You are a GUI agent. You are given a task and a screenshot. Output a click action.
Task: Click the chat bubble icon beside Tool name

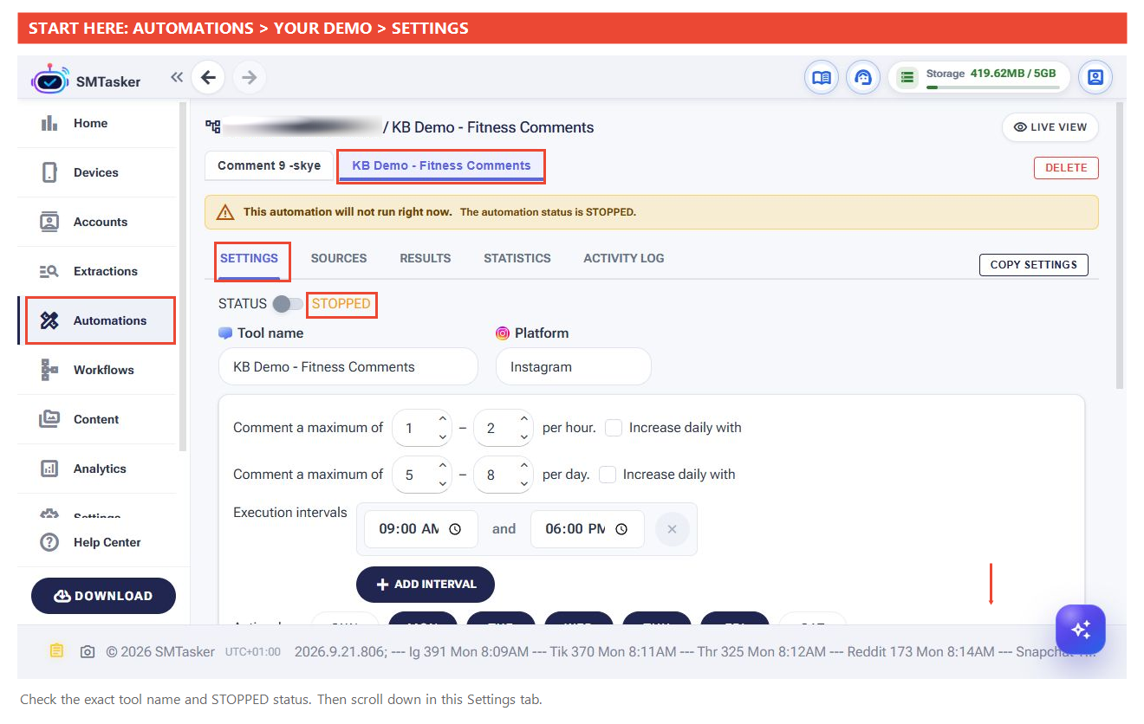pos(225,333)
